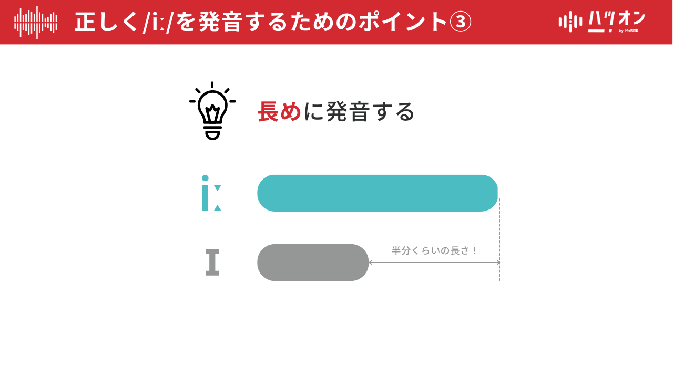Click the lightbulb icon
The height and width of the screenshot is (378, 673).
point(212,111)
